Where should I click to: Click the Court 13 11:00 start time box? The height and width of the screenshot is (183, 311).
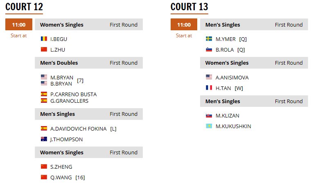(x=184, y=25)
